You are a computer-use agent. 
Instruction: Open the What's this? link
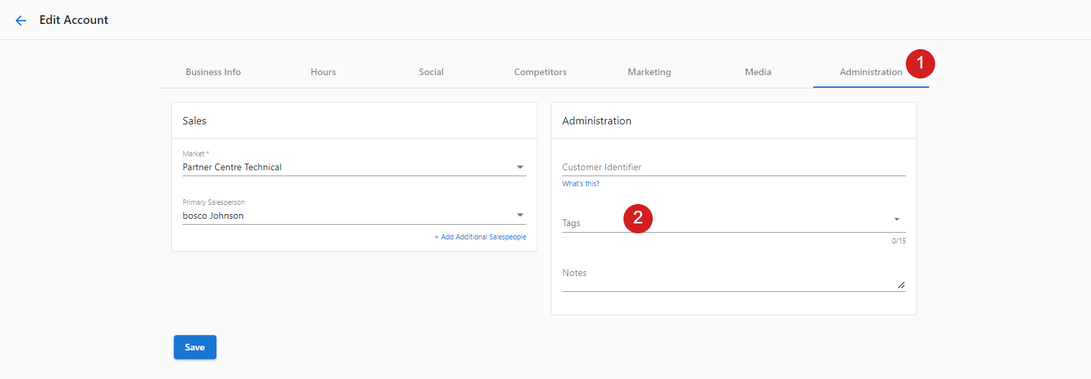coord(581,184)
